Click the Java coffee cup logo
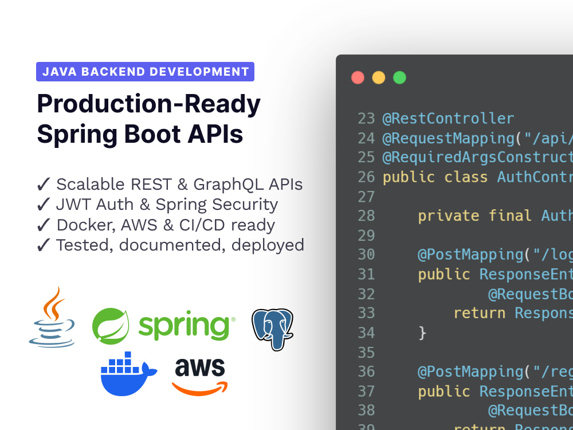This screenshot has height=430, width=573. [x=52, y=317]
